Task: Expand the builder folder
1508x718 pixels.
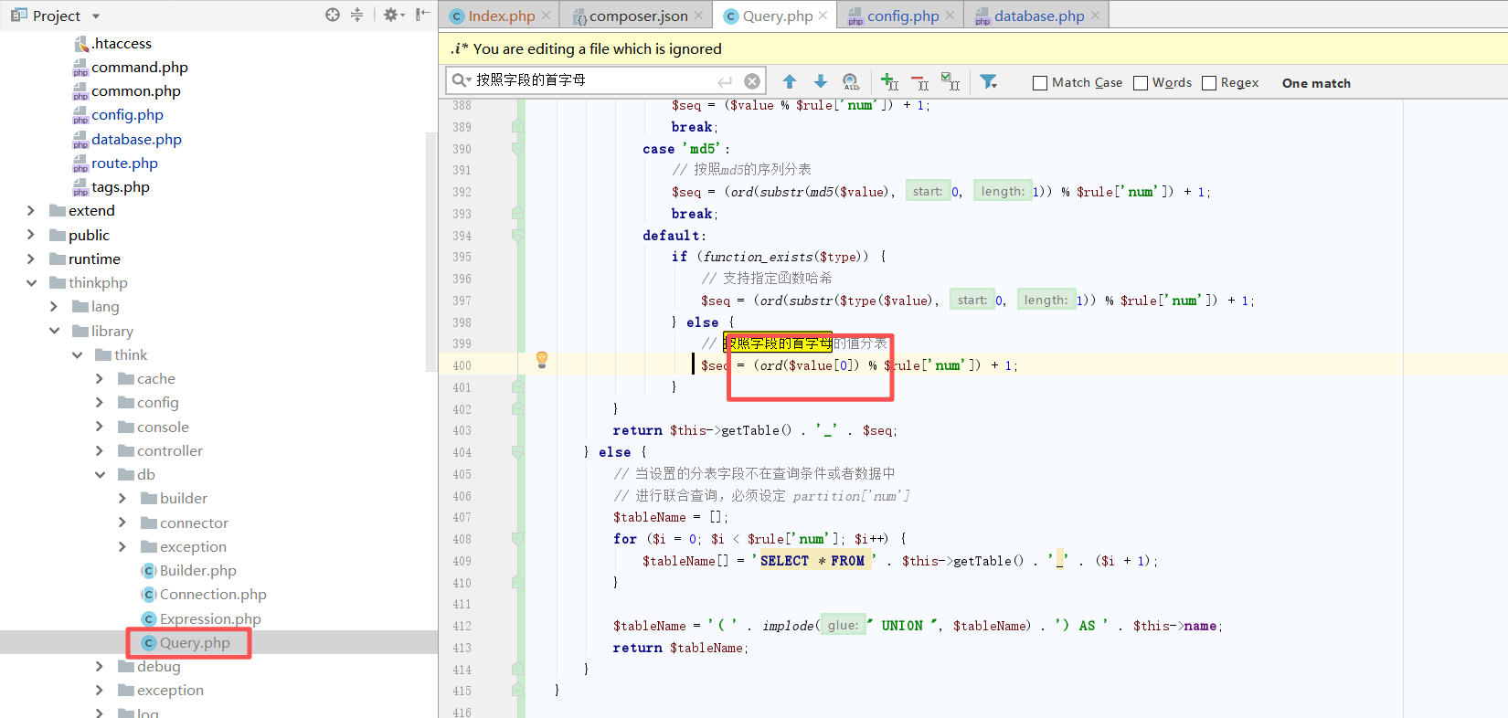Action: [122, 499]
